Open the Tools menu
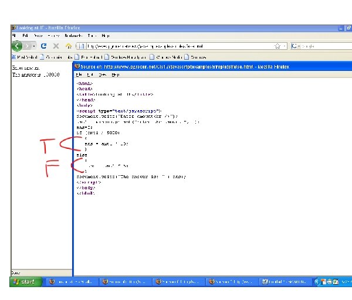The height and width of the screenshot is (300, 352). tap(92, 35)
